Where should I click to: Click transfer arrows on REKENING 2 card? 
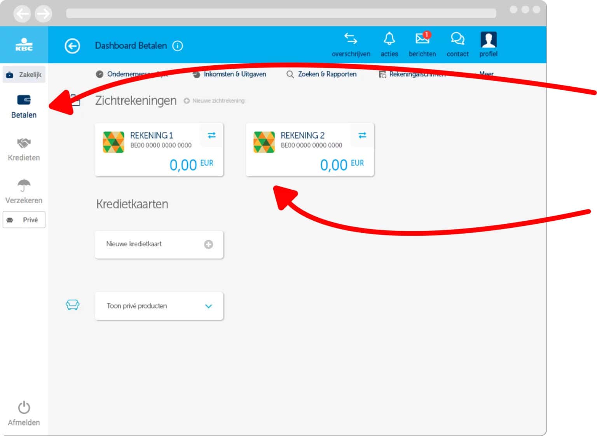click(362, 135)
